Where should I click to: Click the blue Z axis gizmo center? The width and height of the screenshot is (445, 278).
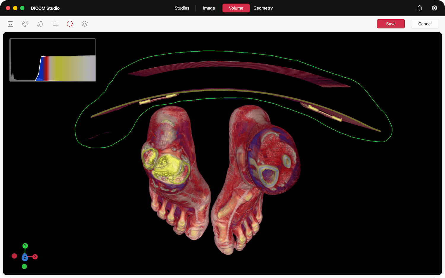coord(25,257)
